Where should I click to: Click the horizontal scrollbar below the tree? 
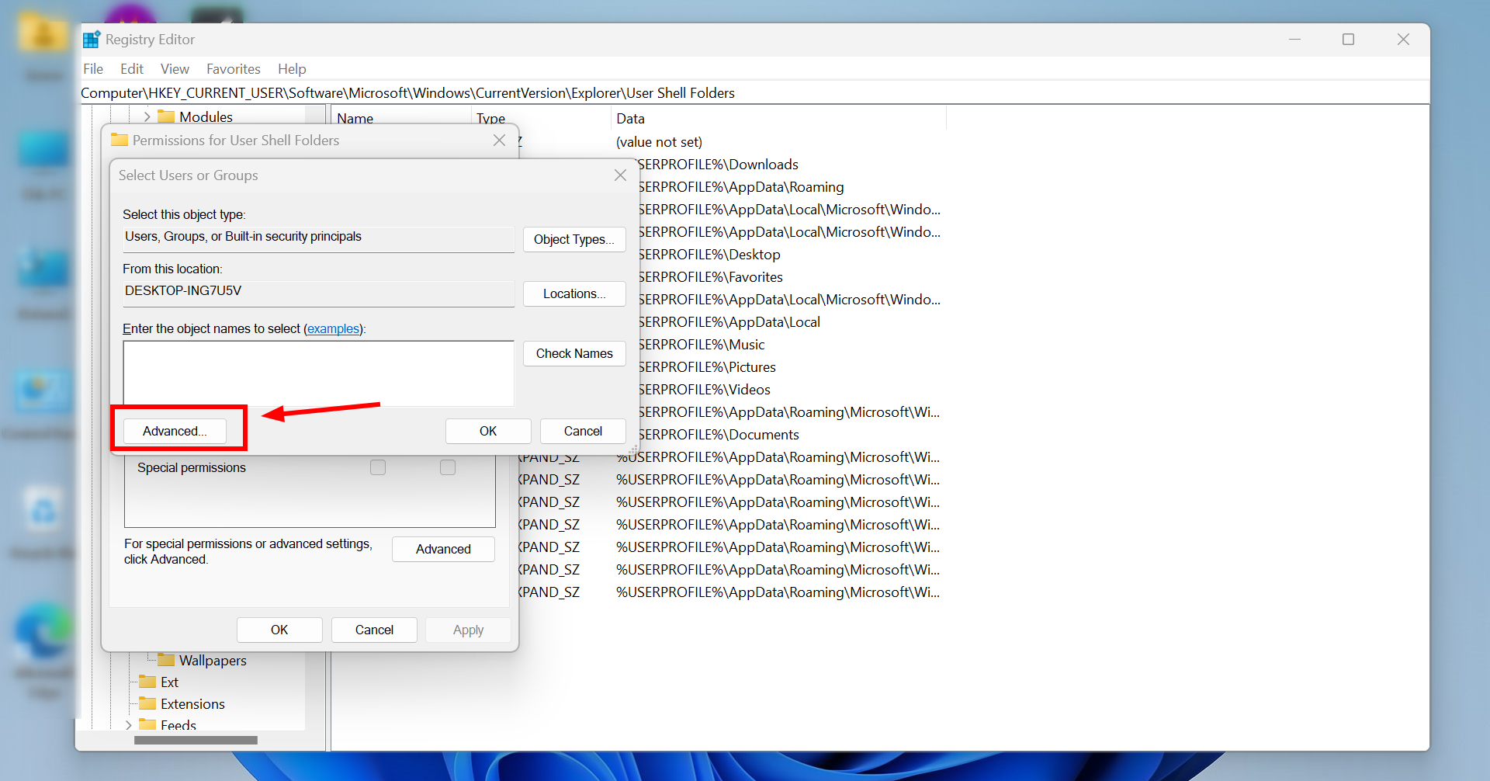tap(196, 740)
